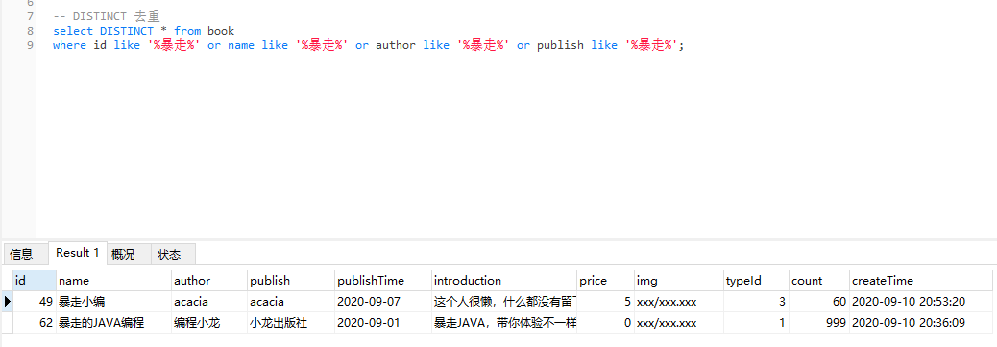Select publish cell 小龙出版社
The width and height of the screenshot is (997, 347).
pos(291,323)
